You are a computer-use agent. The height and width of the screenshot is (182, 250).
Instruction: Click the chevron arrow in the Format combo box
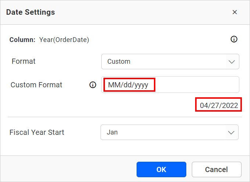(x=232, y=62)
